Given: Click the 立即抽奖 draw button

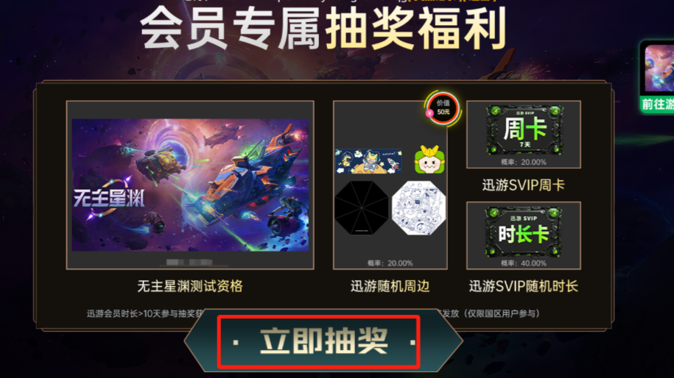Looking at the screenshot, I should (x=323, y=341).
